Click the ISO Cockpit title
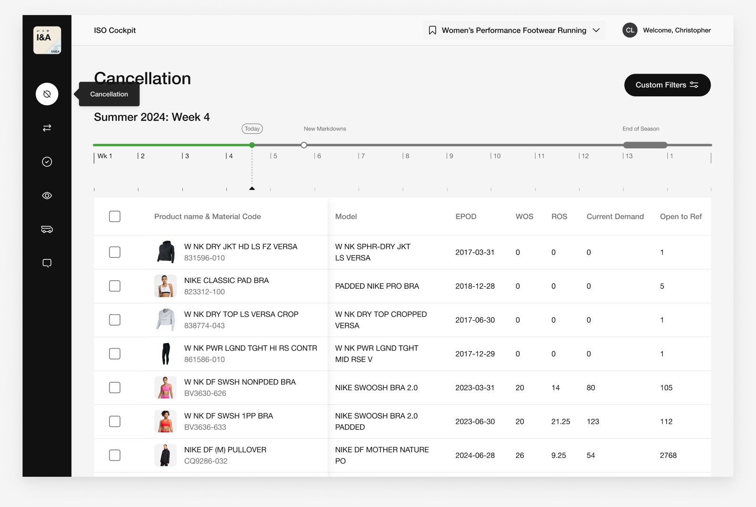Image resolution: width=756 pixels, height=507 pixels. pyautogui.click(x=115, y=30)
